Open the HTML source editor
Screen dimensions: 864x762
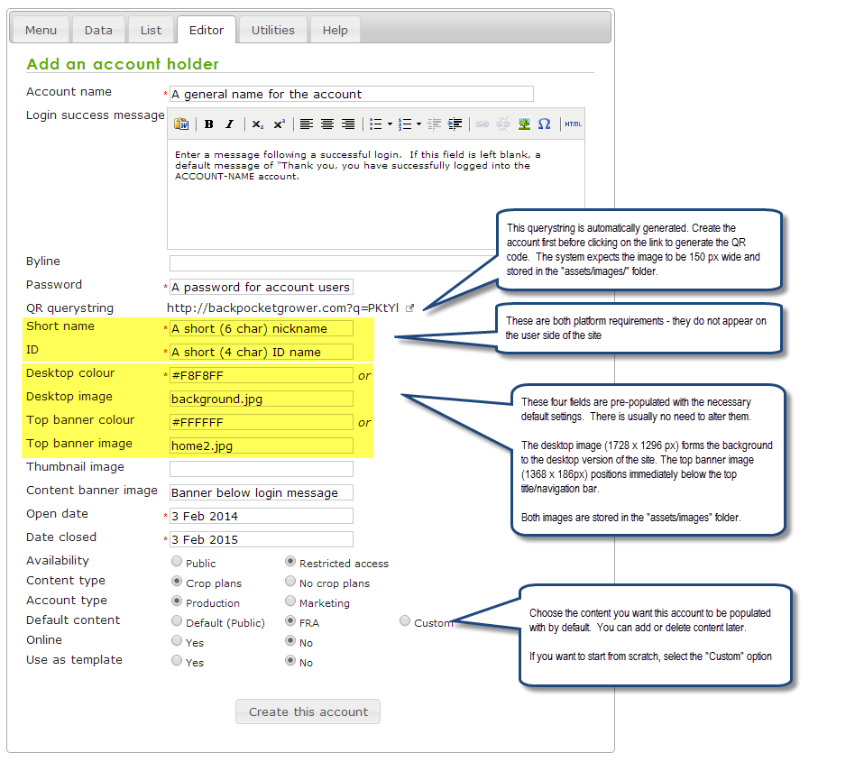pos(573,124)
